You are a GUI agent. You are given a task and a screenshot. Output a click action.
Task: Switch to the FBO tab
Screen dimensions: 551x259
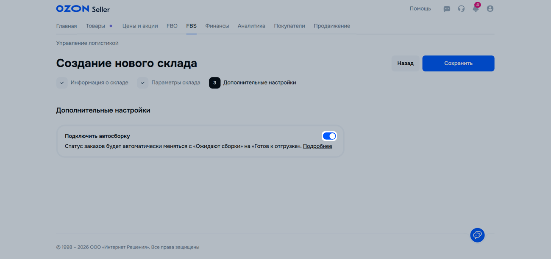(172, 26)
